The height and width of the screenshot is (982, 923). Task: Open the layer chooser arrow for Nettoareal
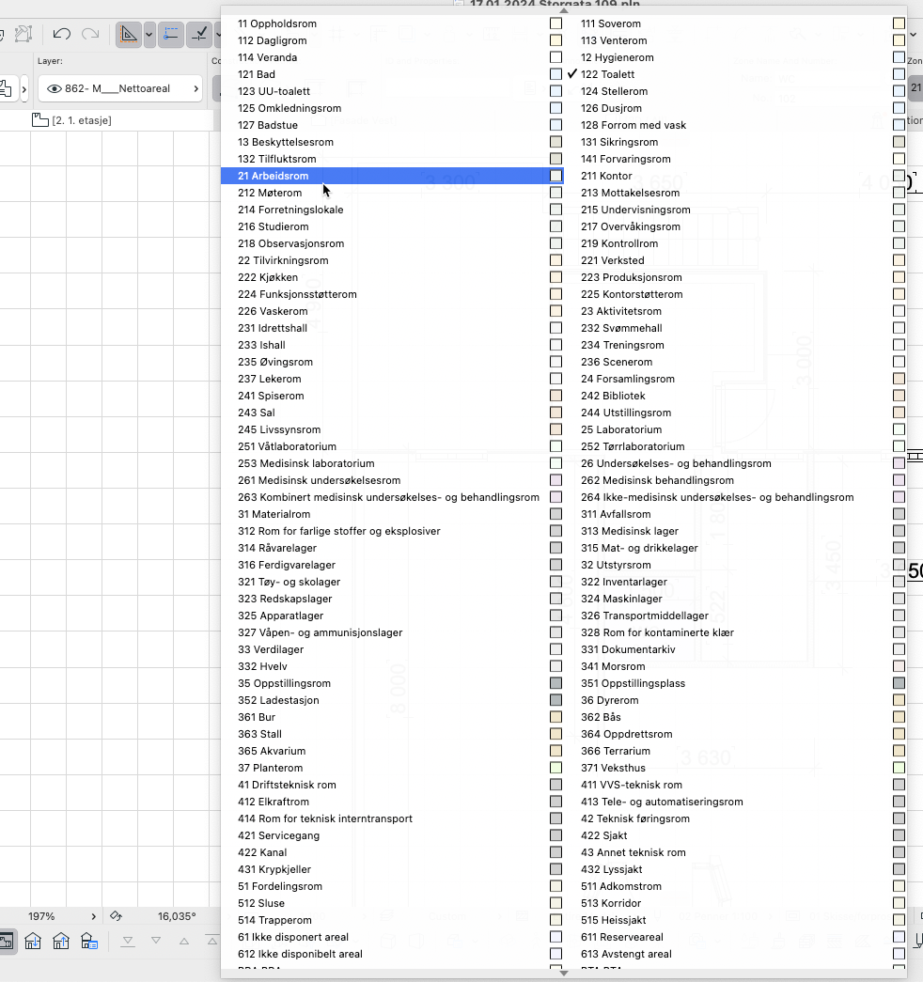click(x=196, y=89)
